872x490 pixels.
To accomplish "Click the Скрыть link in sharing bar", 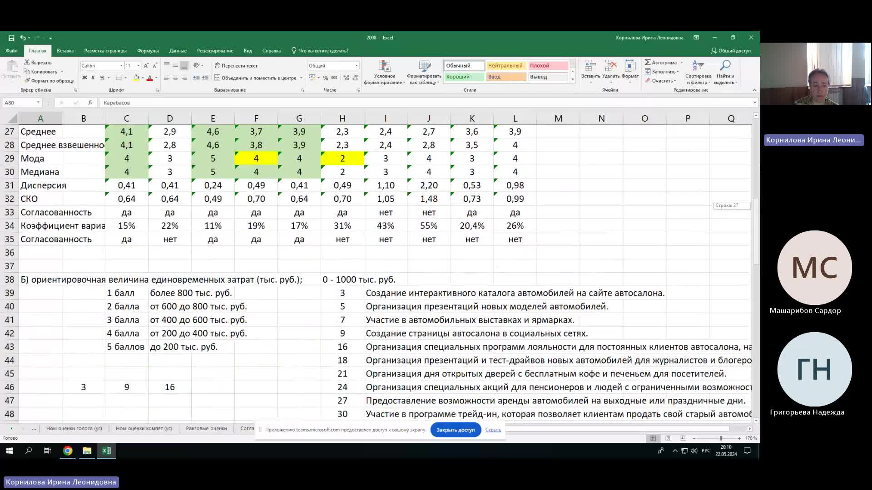I will (493, 430).
